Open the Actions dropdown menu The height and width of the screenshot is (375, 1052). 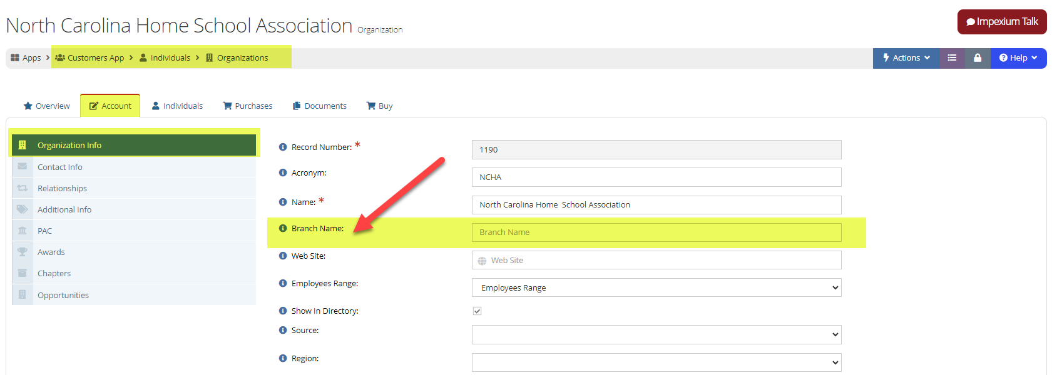[906, 57]
